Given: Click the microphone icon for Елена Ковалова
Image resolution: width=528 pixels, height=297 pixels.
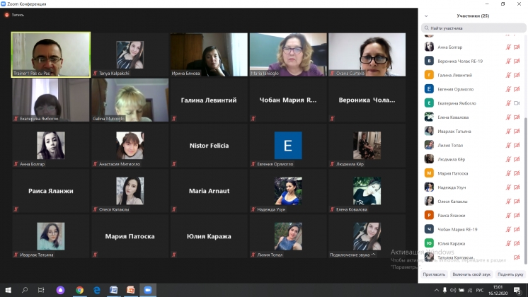Looking at the screenshot, I should [x=508, y=117].
